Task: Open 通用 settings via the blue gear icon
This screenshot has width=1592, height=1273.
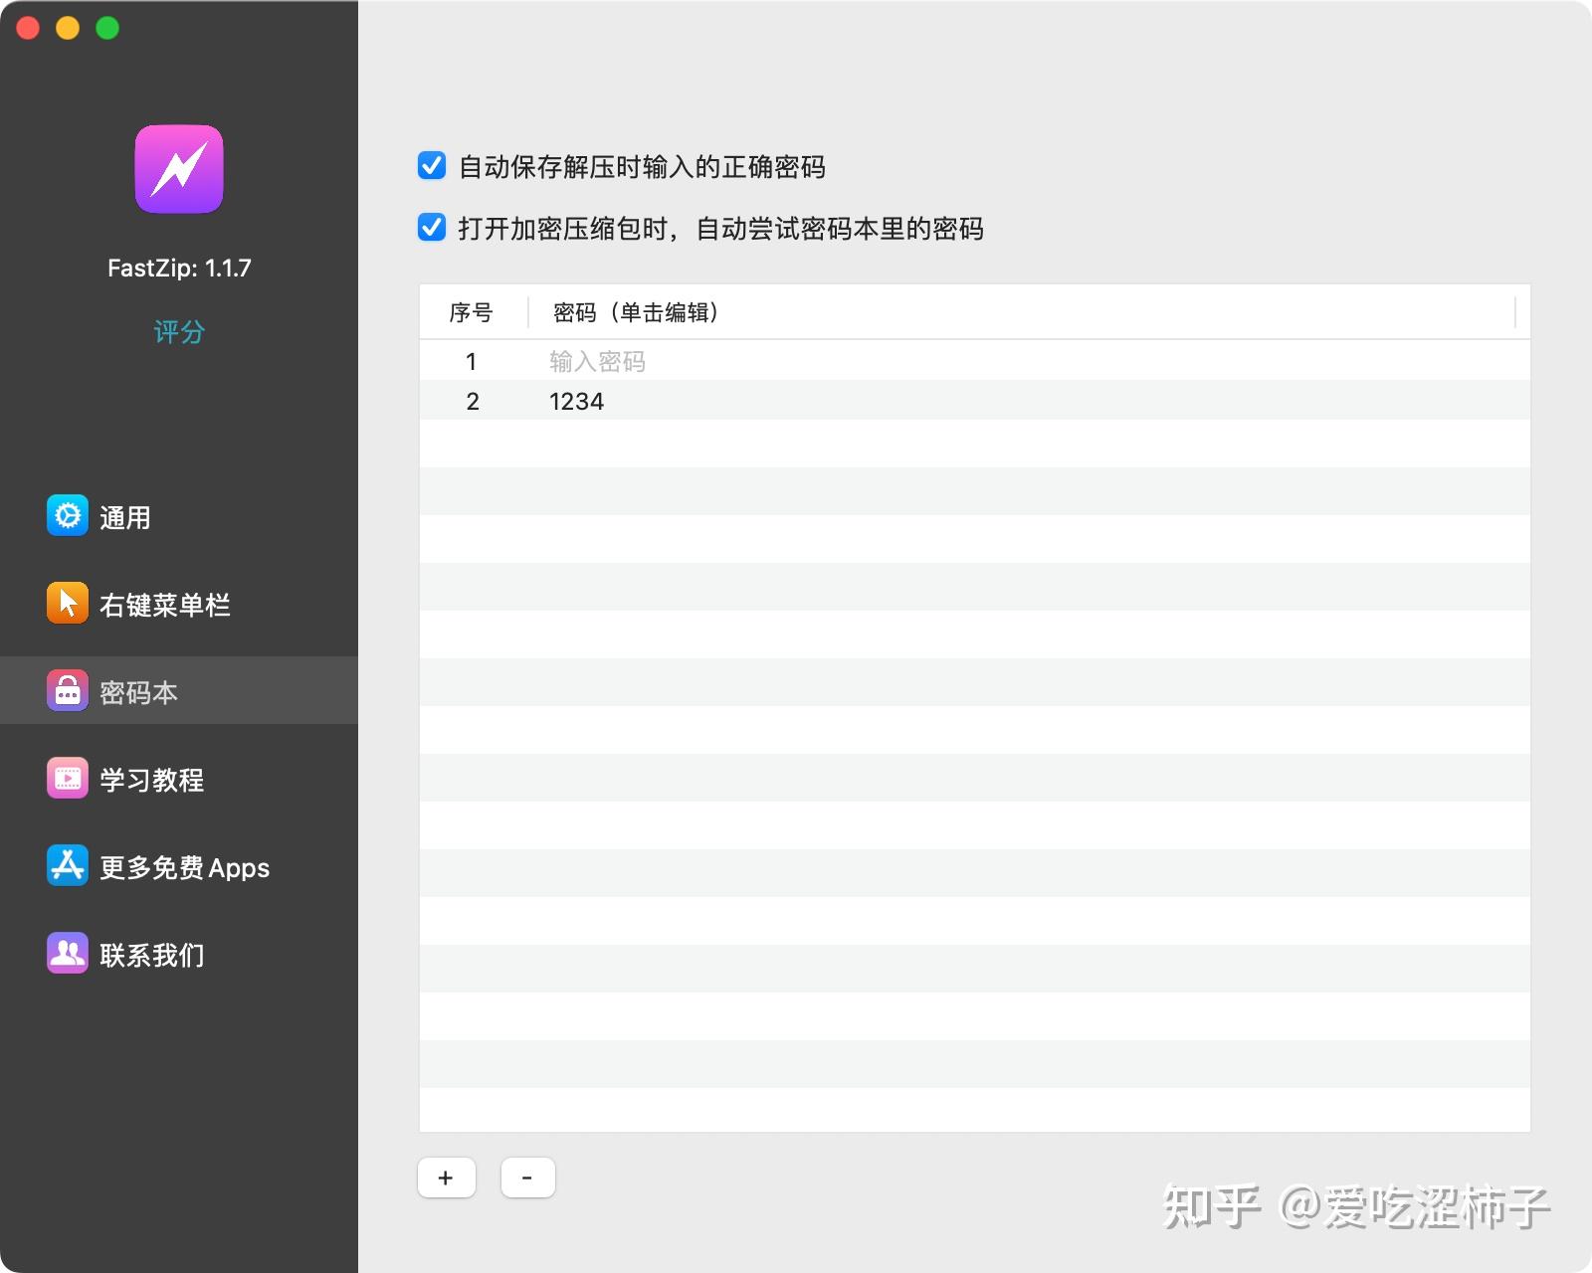Action: pos(66,515)
